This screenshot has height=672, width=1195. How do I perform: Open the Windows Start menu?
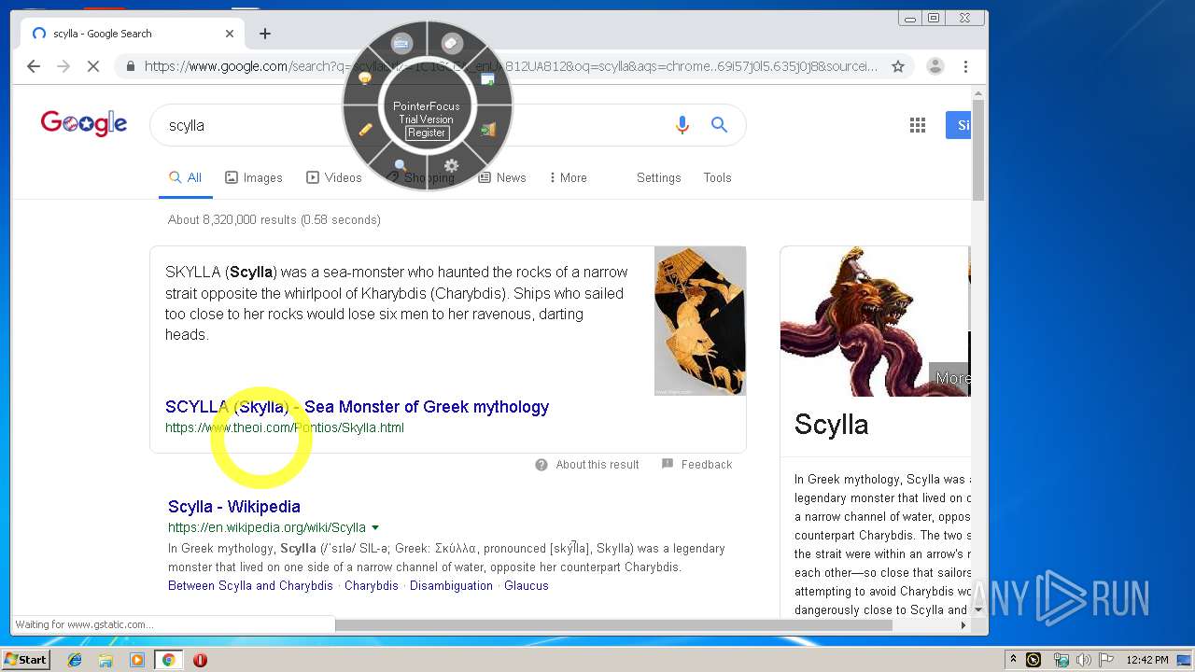point(26,660)
